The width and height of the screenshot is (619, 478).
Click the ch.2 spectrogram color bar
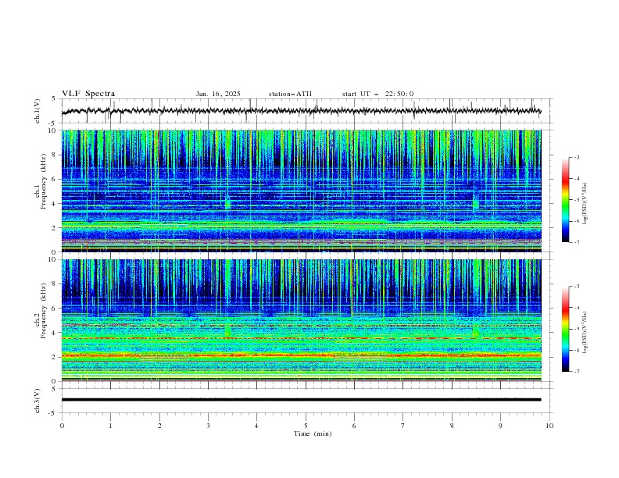coord(565,329)
